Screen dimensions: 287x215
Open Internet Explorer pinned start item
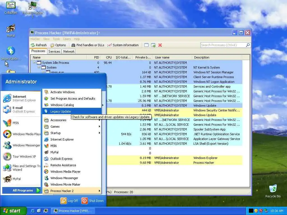click(21, 98)
